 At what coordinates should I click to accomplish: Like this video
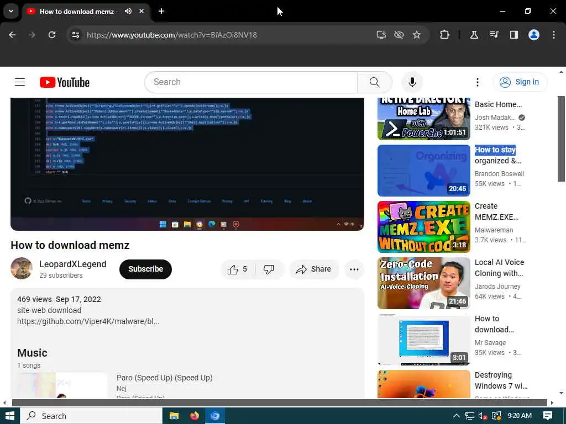click(x=238, y=269)
